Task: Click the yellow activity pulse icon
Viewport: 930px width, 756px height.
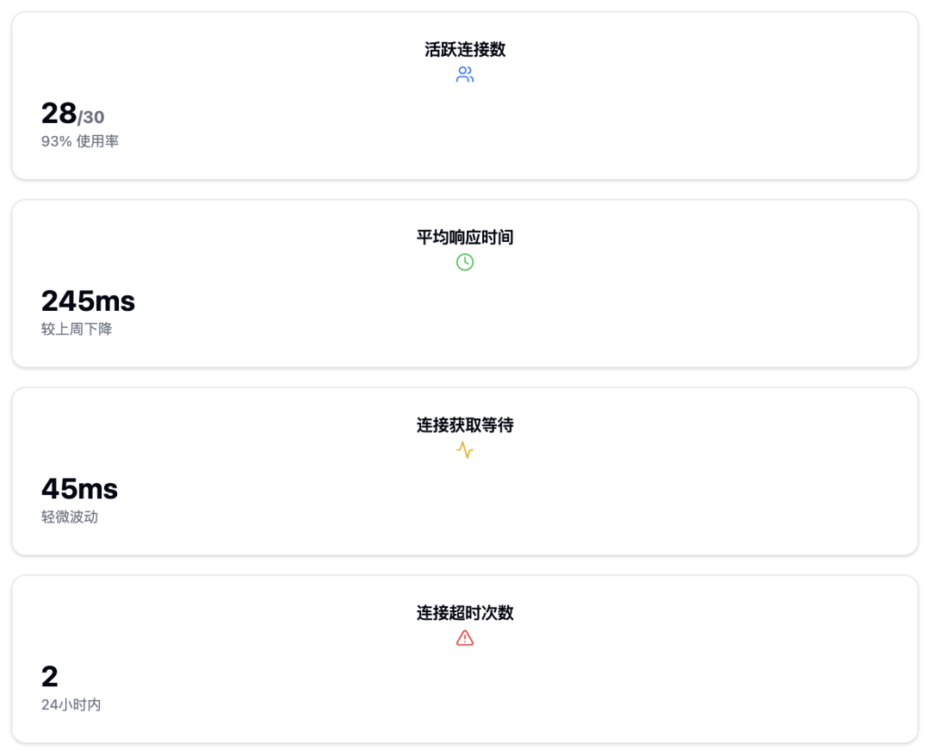Action: [x=465, y=450]
